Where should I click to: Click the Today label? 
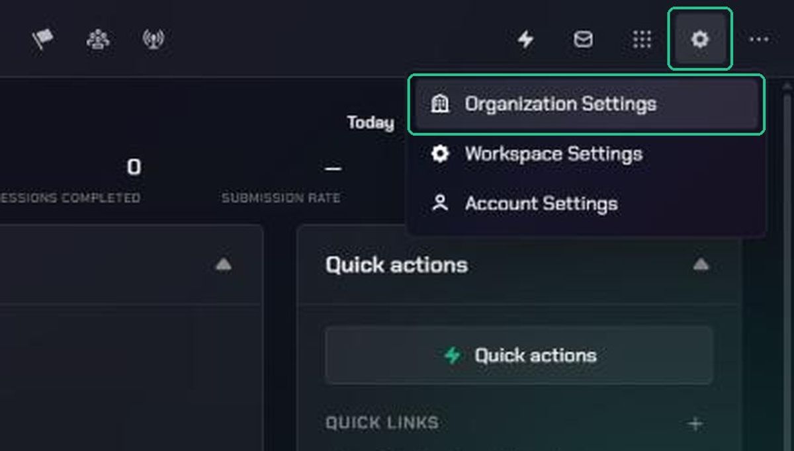point(371,123)
